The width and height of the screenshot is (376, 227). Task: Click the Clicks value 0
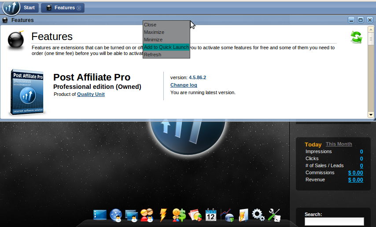(361, 159)
